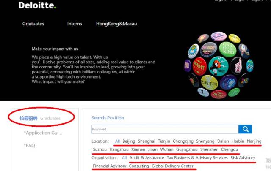Viewport: 271px width, 171px height.
Task: Filter location by Shanghai
Action: tap(147, 141)
